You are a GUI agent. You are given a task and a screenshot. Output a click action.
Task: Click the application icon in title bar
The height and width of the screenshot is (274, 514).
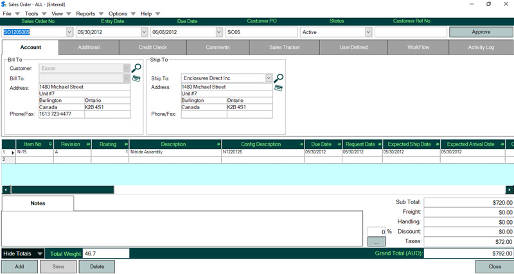5,4
